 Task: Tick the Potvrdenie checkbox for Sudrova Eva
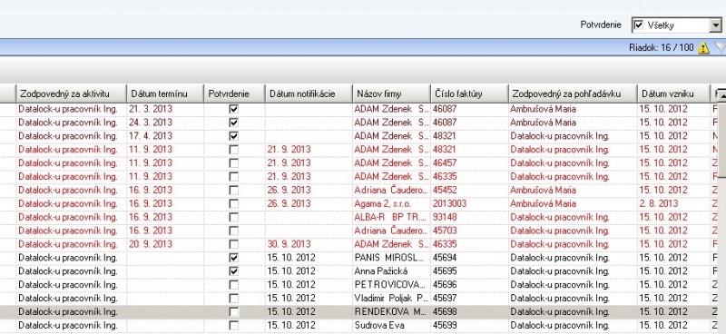click(x=234, y=325)
